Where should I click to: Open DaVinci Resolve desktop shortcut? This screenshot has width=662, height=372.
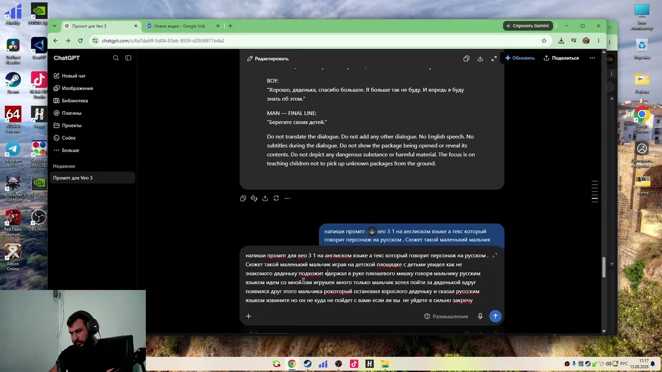13,52
